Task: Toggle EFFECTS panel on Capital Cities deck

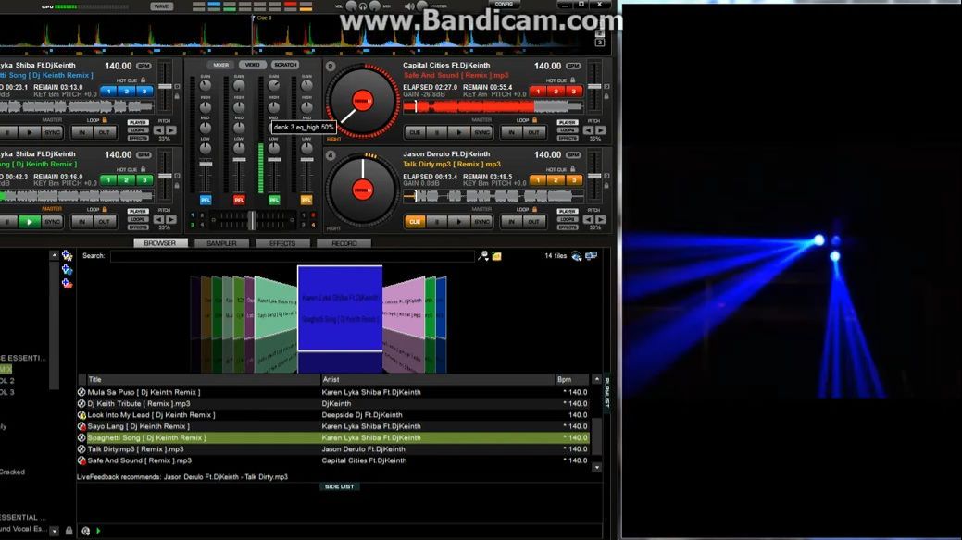Action: [x=568, y=138]
